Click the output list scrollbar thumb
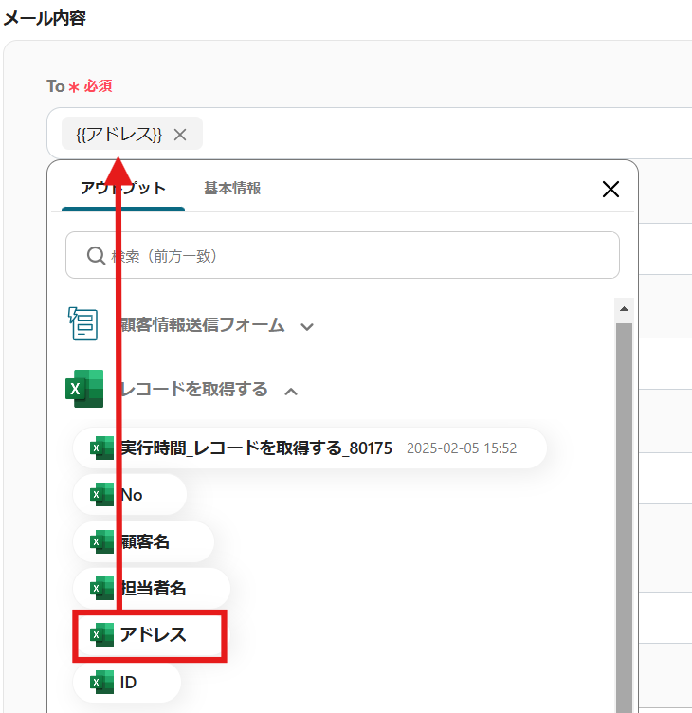 tap(625, 518)
